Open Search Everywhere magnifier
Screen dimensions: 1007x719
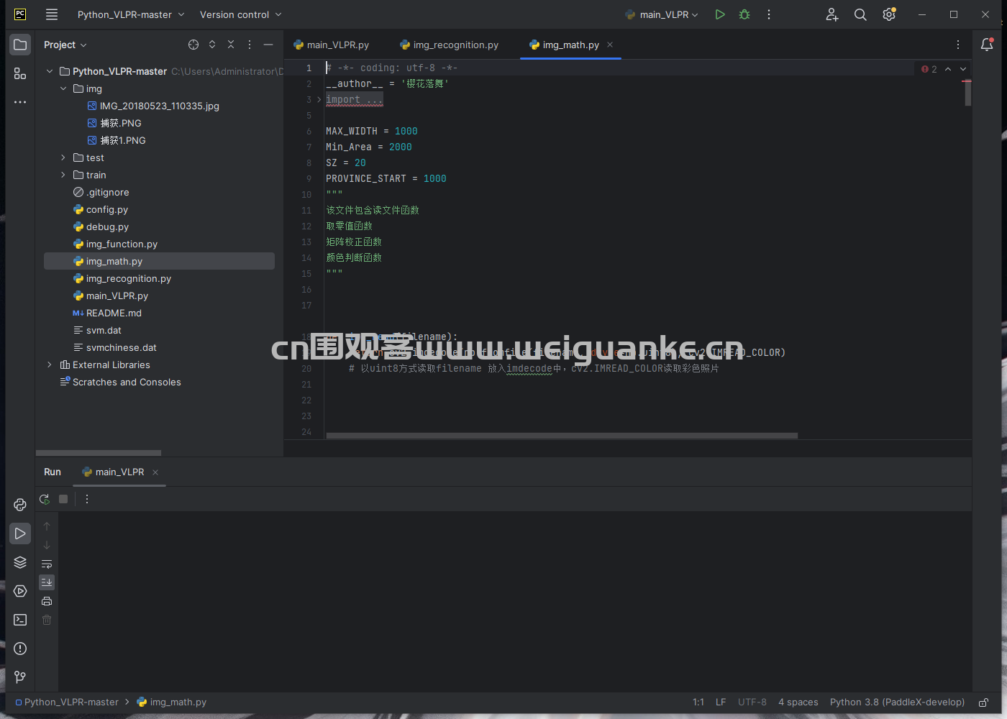click(x=860, y=14)
